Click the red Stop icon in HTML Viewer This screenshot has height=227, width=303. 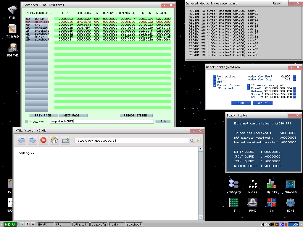pyautogui.click(x=43, y=140)
